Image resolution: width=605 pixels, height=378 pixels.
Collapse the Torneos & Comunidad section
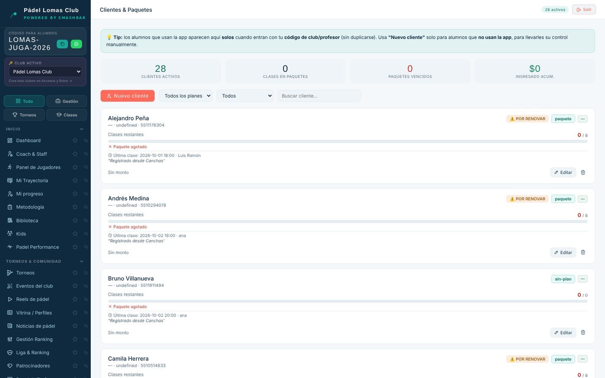[x=82, y=261]
